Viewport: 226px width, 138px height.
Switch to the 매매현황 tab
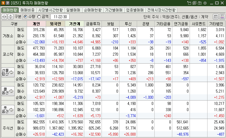(10, 10)
